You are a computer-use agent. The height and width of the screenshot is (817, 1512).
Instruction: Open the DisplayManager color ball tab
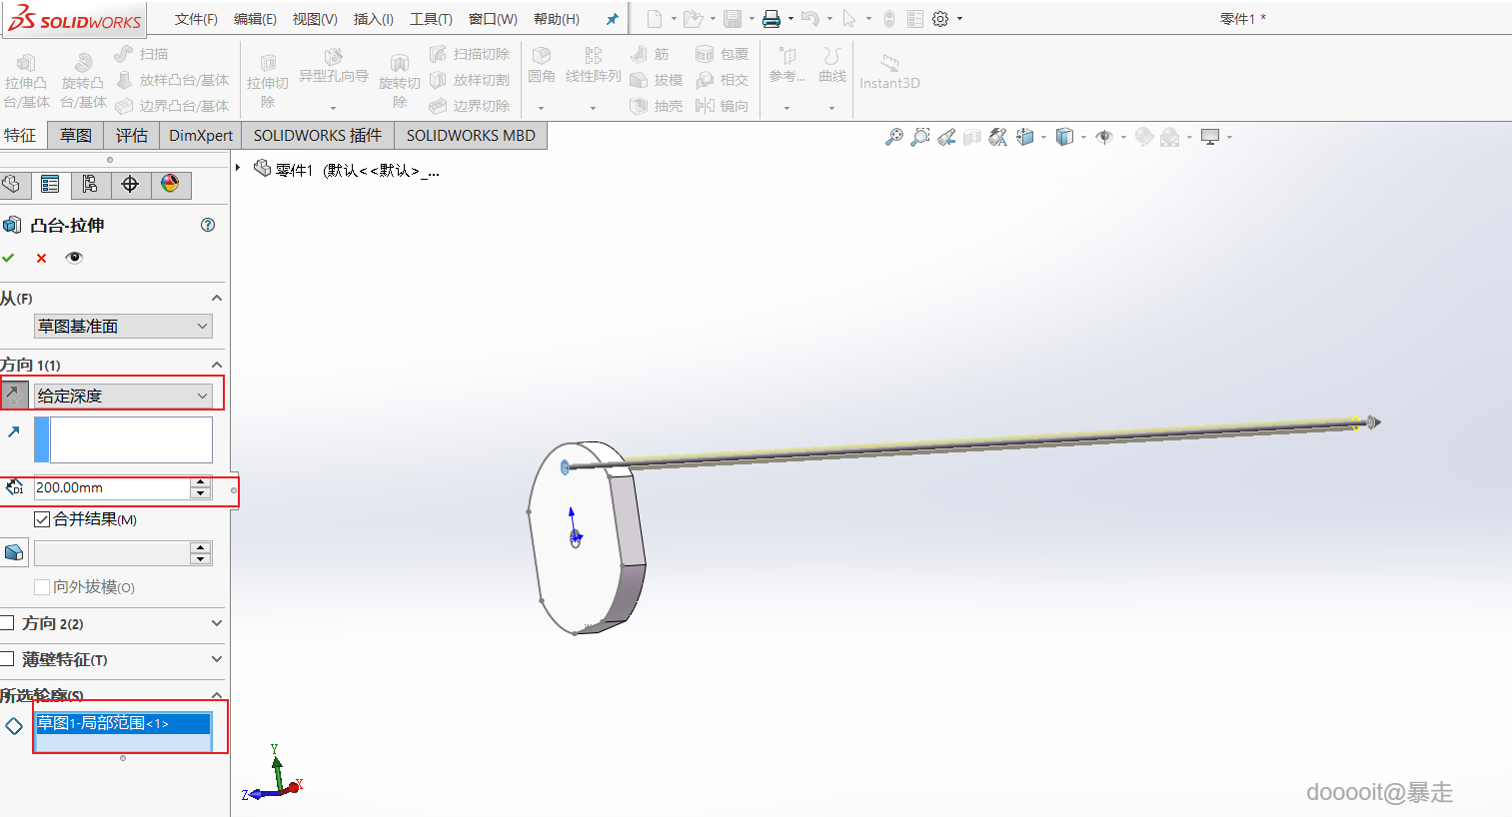click(170, 184)
